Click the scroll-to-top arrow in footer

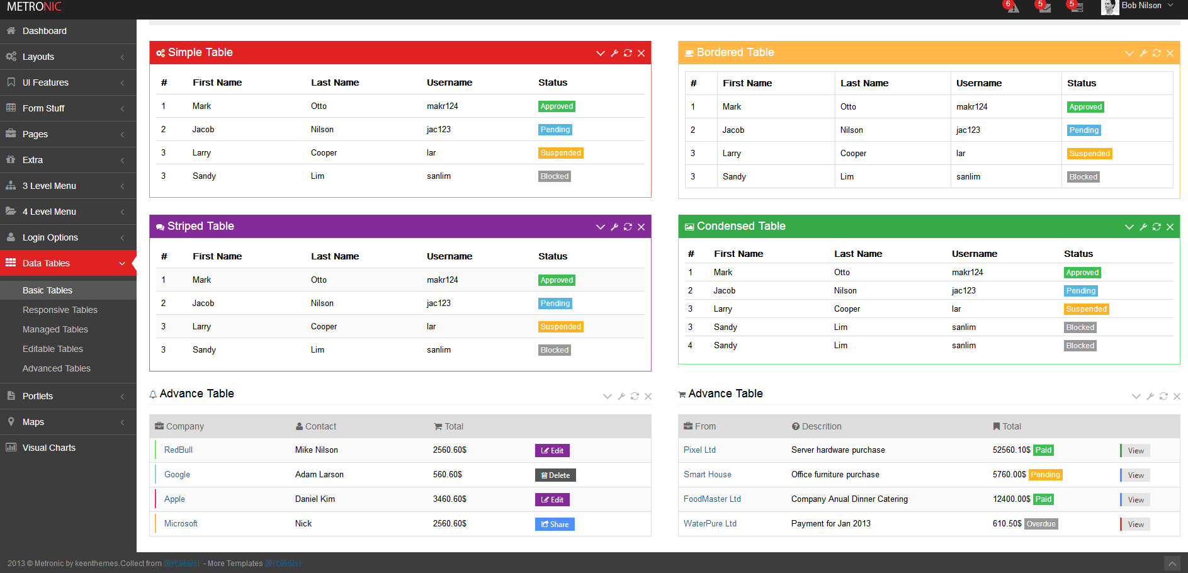(1172, 563)
